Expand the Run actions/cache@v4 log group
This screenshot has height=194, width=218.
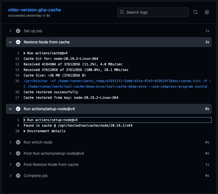[25, 53]
